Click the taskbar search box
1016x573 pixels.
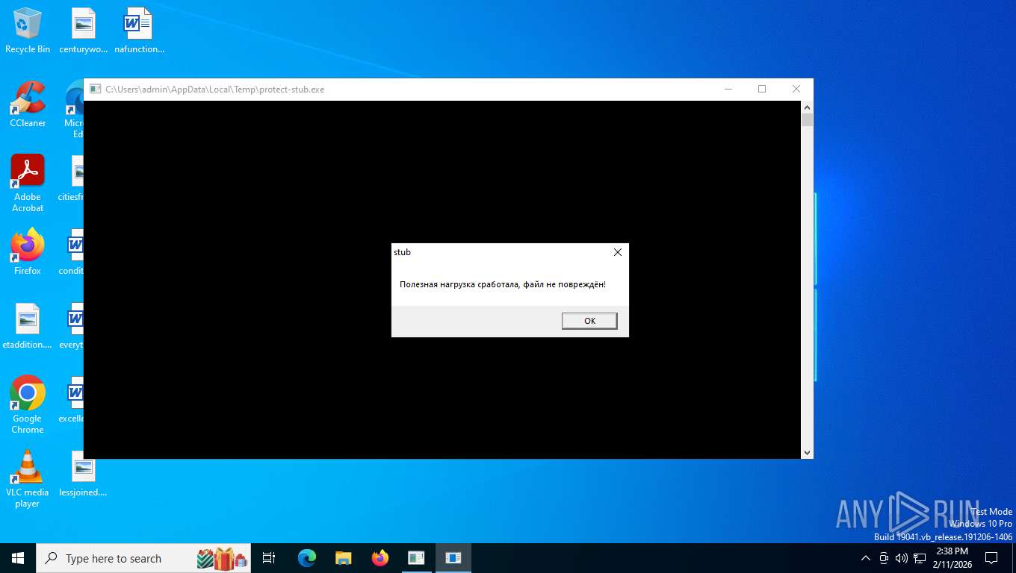point(144,558)
